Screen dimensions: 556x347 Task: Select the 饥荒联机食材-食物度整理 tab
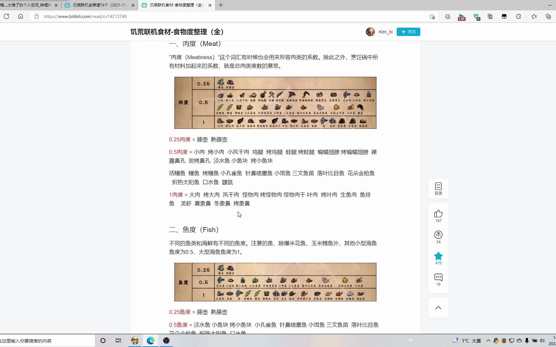pyautogui.click(x=176, y=5)
